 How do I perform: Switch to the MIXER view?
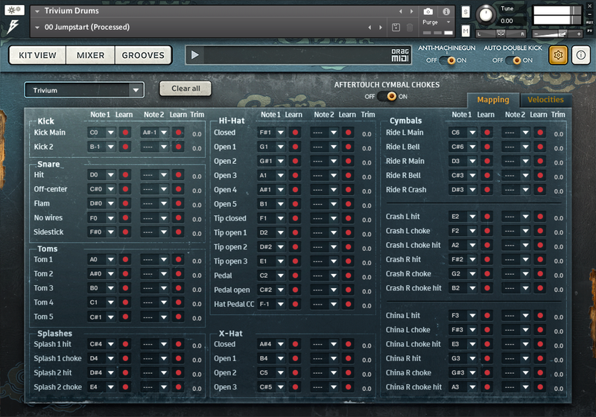(x=90, y=55)
